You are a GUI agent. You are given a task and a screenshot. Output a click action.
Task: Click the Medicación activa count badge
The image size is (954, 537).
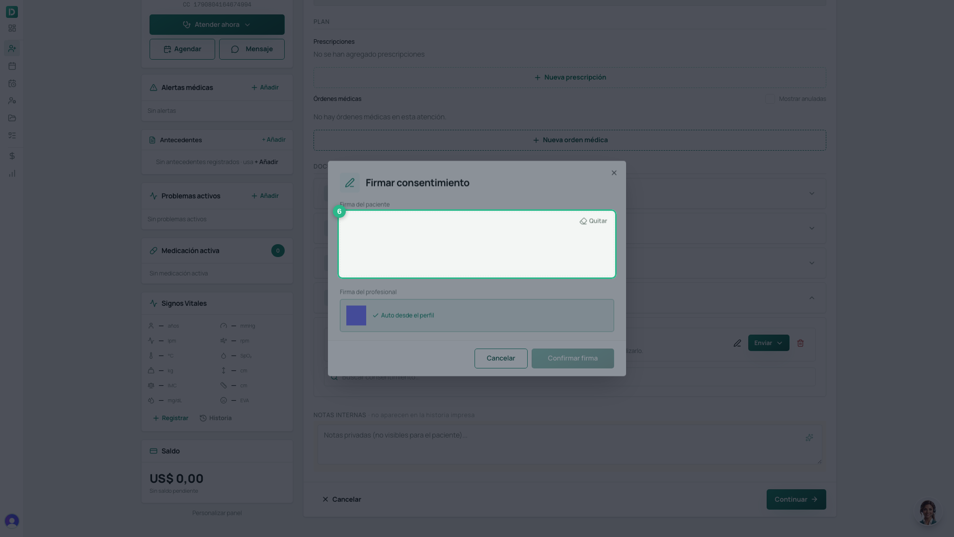click(278, 251)
